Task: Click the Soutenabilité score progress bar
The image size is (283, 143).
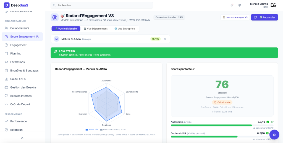Action: tap(222, 137)
